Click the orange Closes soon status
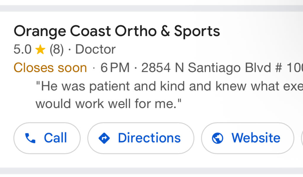Image resolution: width=303 pixels, height=177 pixels. [x=50, y=68]
